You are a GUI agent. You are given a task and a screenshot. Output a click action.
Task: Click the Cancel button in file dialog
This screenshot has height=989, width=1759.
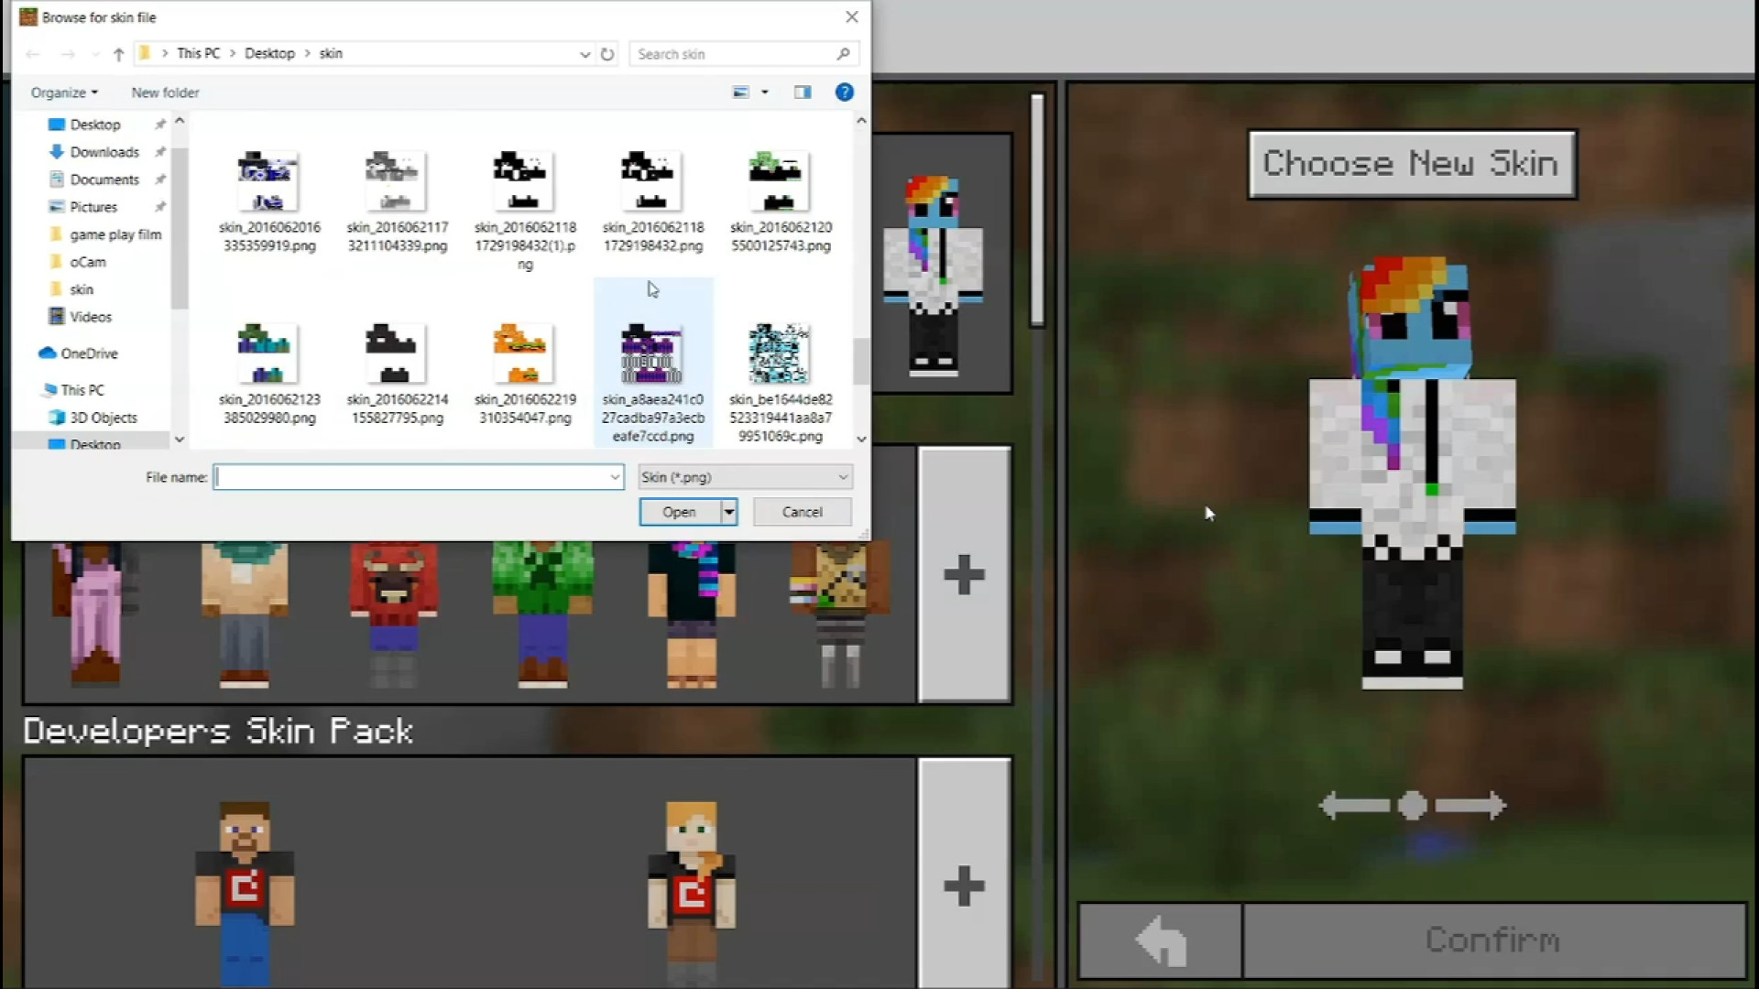pyautogui.click(x=802, y=512)
